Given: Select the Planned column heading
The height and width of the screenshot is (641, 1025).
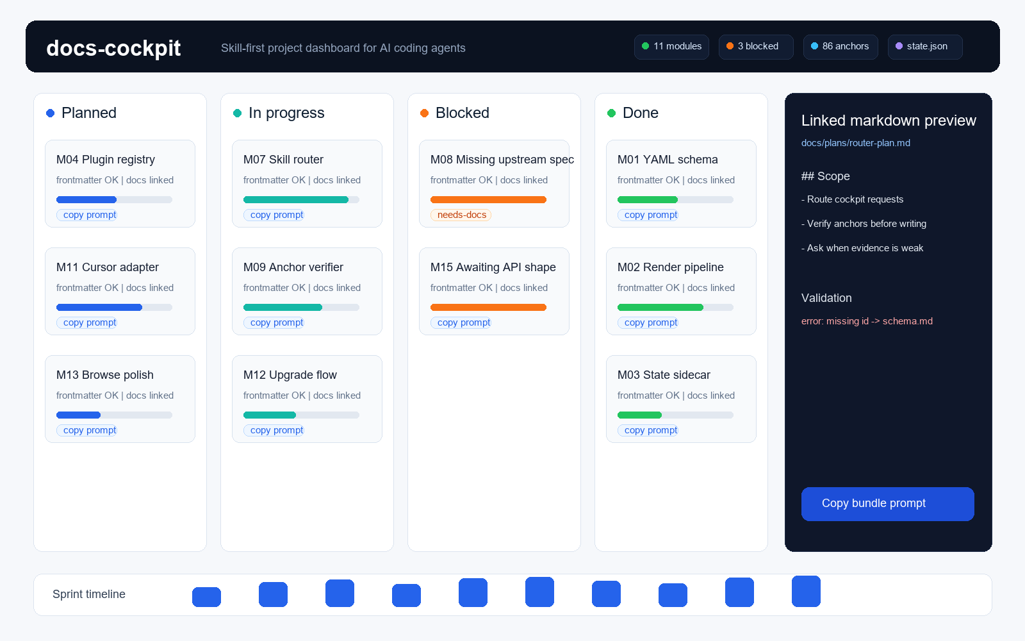Looking at the screenshot, I should tap(89, 113).
